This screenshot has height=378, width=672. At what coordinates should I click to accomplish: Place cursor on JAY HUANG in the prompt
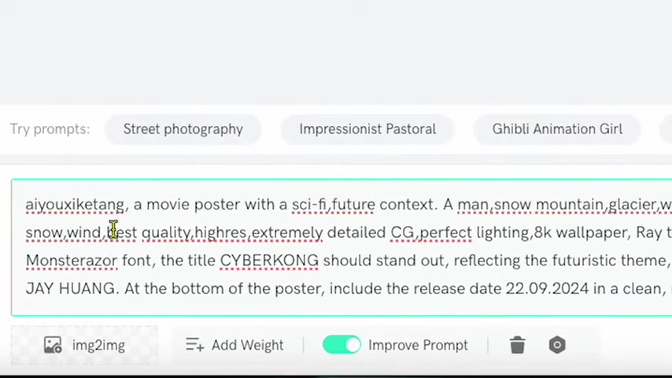[x=70, y=288]
